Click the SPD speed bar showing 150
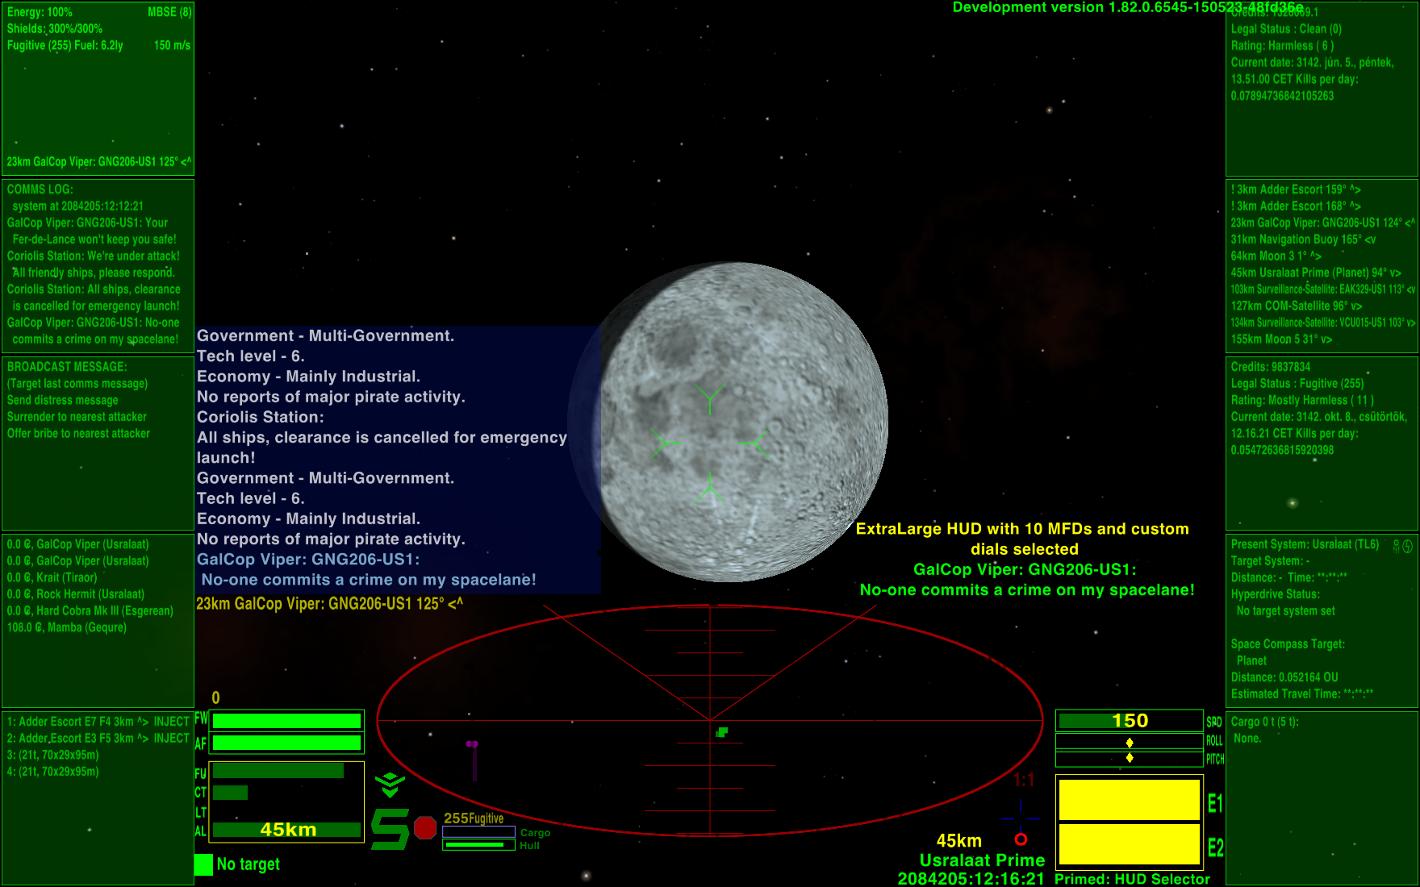Viewport: 1420px width, 887px height. [1129, 721]
